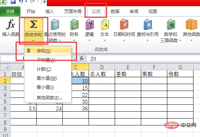Choose More Functions 其他函数(F)... from menu
The width and height of the screenshot is (200, 137).
point(48,97)
